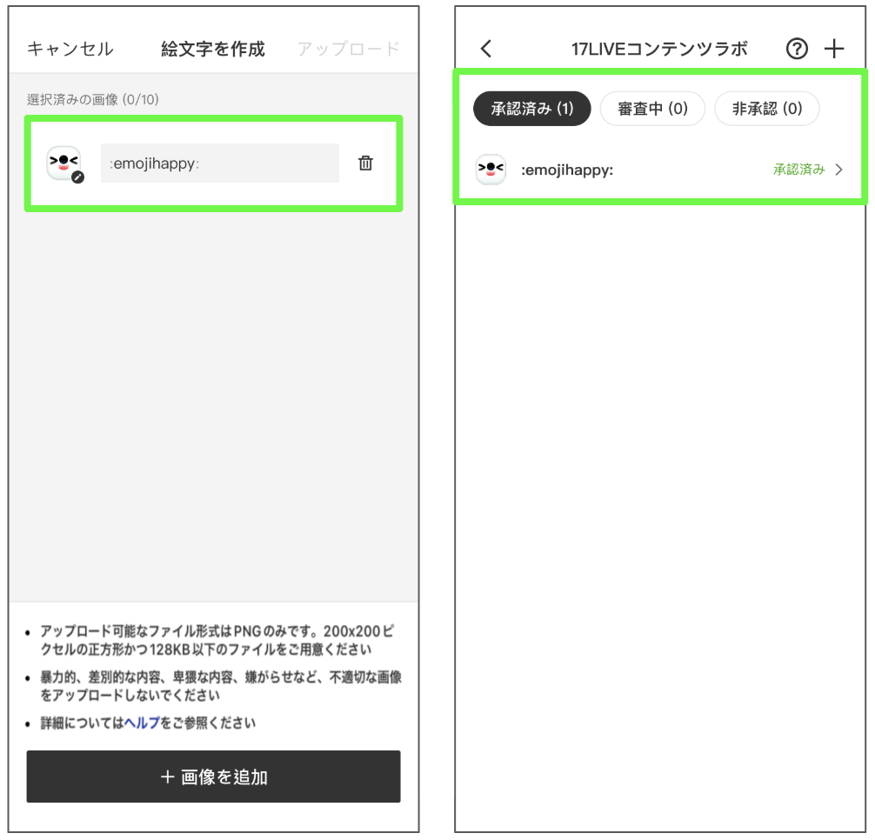This screenshot has height=840, width=875.
Task: Click the pencil edit badge on emoji image
Action: coord(77,177)
